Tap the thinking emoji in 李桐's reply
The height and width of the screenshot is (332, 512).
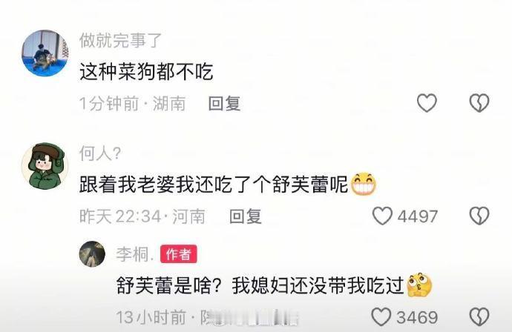pos(419,285)
